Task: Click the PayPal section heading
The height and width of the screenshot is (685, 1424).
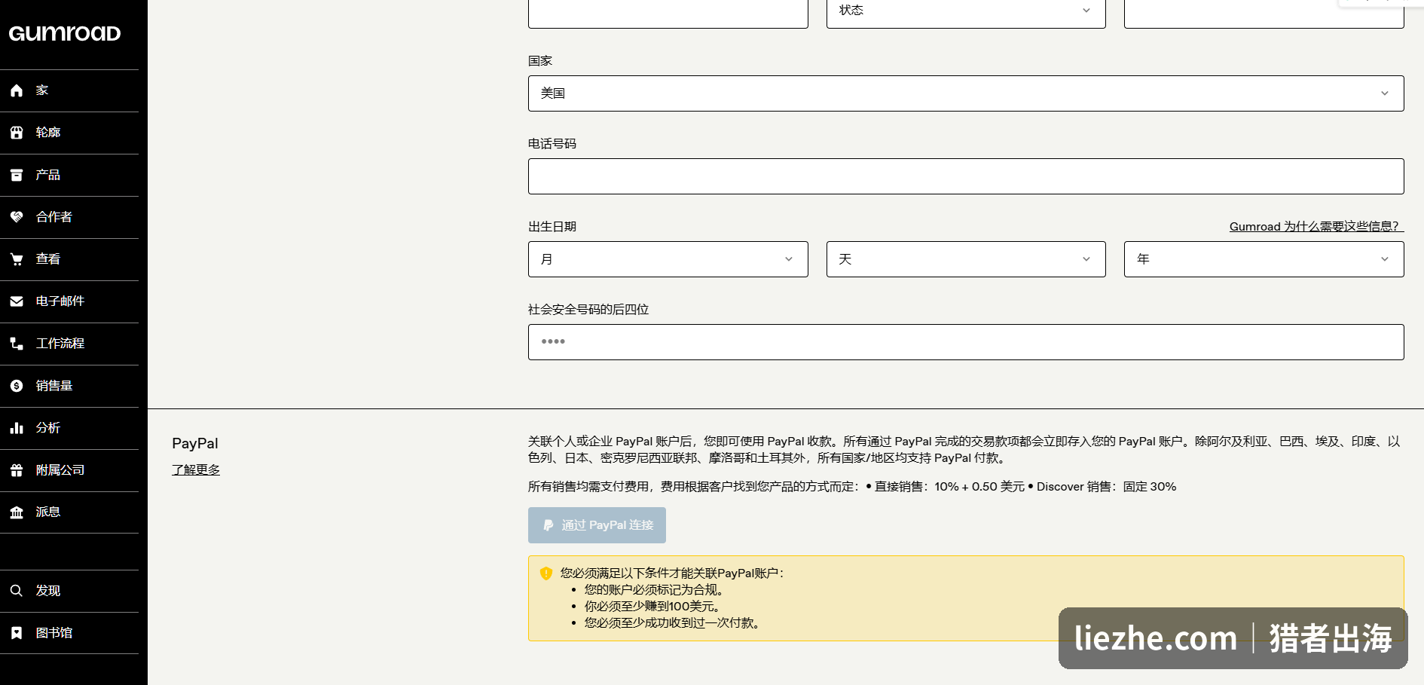Action: point(195,443)
